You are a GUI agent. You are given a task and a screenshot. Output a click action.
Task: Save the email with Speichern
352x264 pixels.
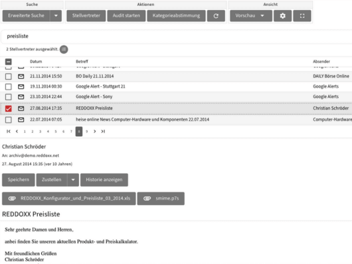[x=19, y=180]
